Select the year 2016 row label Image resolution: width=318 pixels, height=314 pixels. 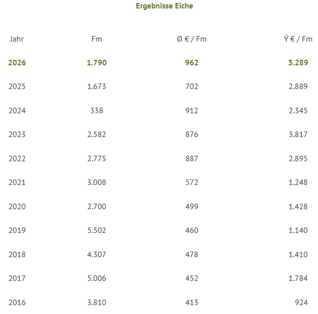tap(17, 302)
